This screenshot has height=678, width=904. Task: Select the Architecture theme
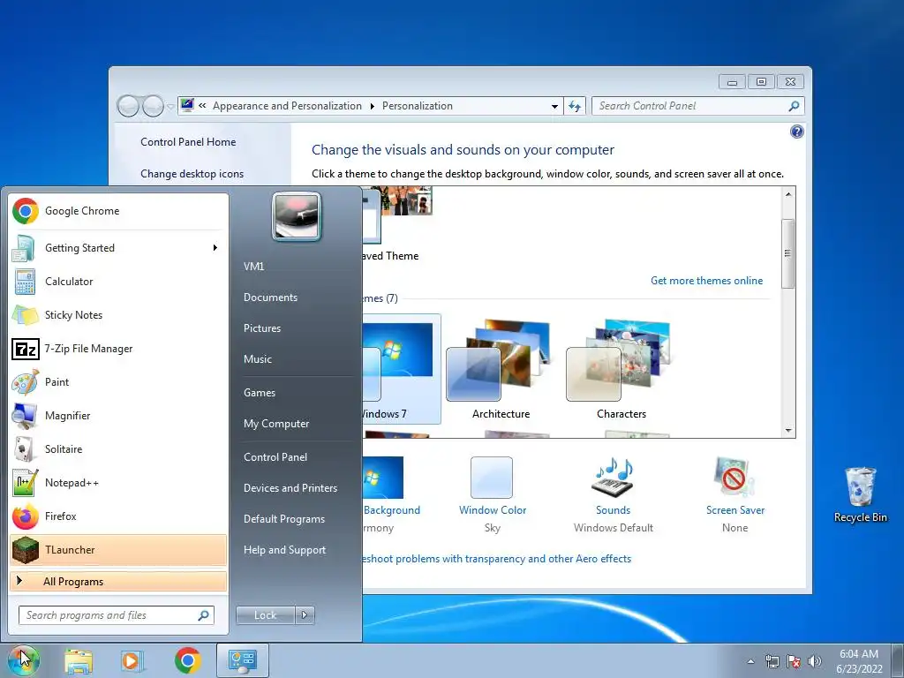click(501, 369)
